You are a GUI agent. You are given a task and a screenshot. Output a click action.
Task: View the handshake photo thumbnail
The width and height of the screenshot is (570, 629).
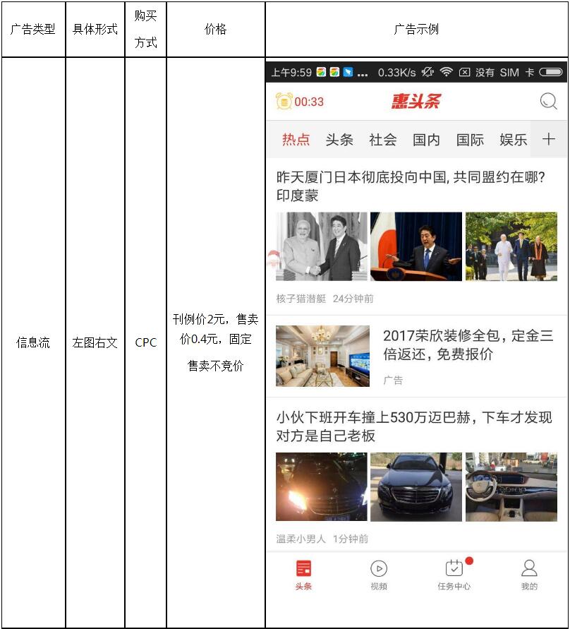pos(322,246)
